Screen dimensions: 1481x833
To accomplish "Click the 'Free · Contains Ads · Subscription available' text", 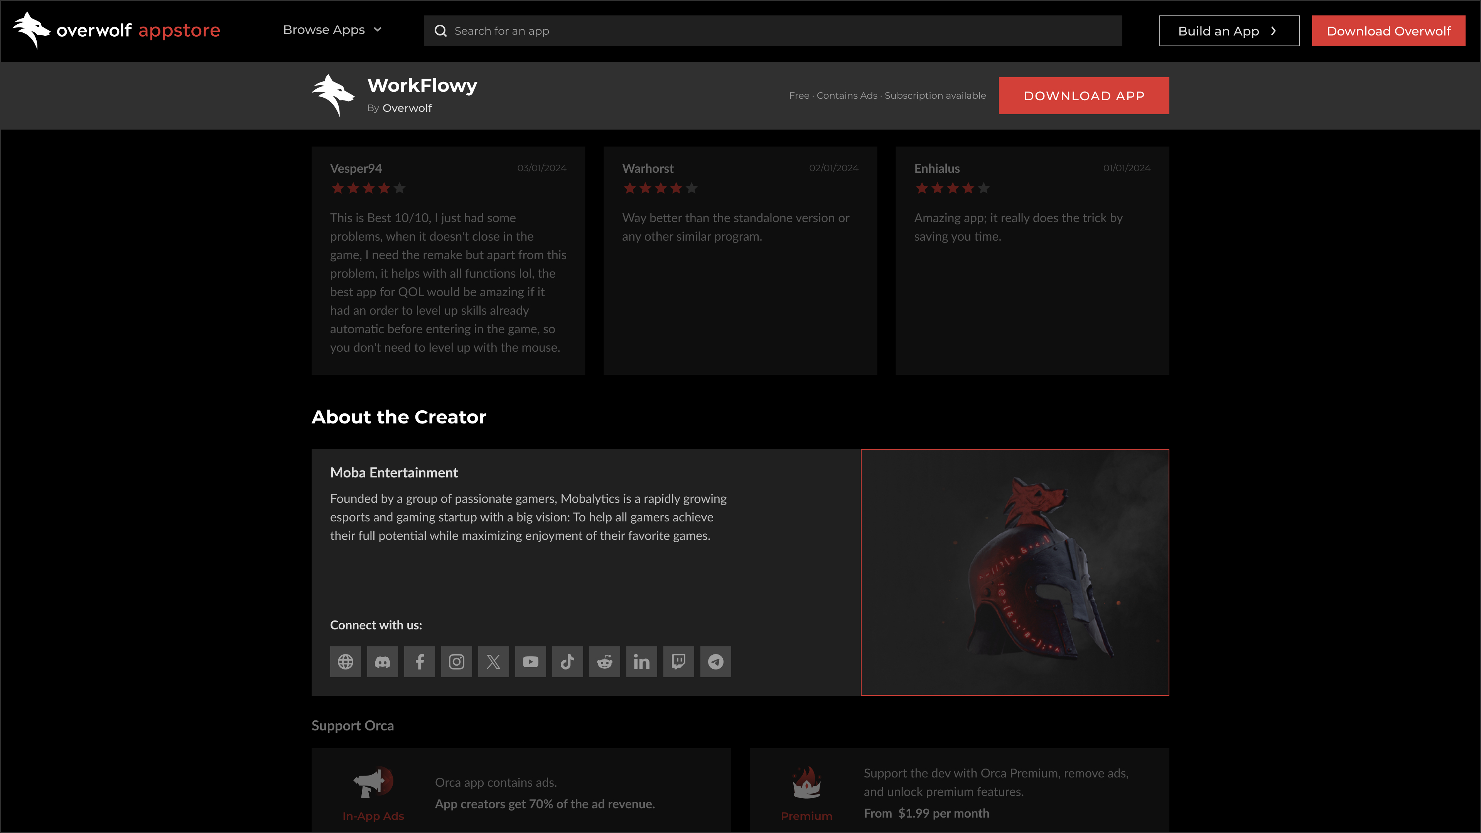I will point(887,95).
